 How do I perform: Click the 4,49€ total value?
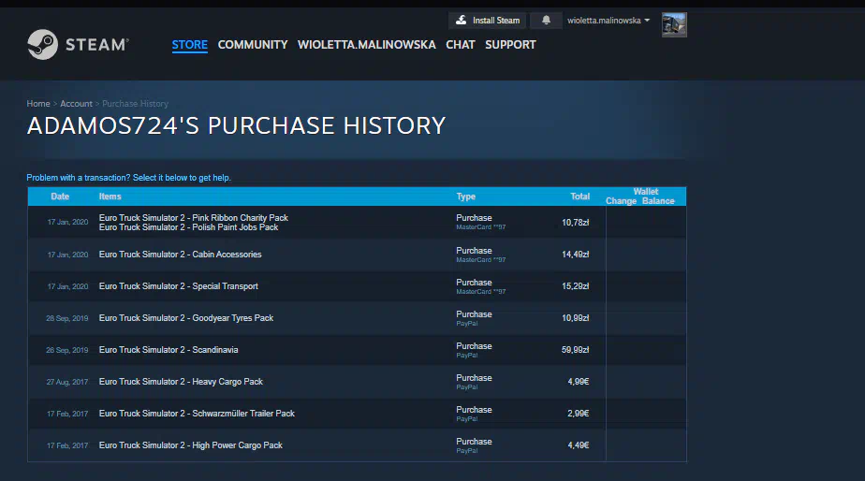coord(579,445)
